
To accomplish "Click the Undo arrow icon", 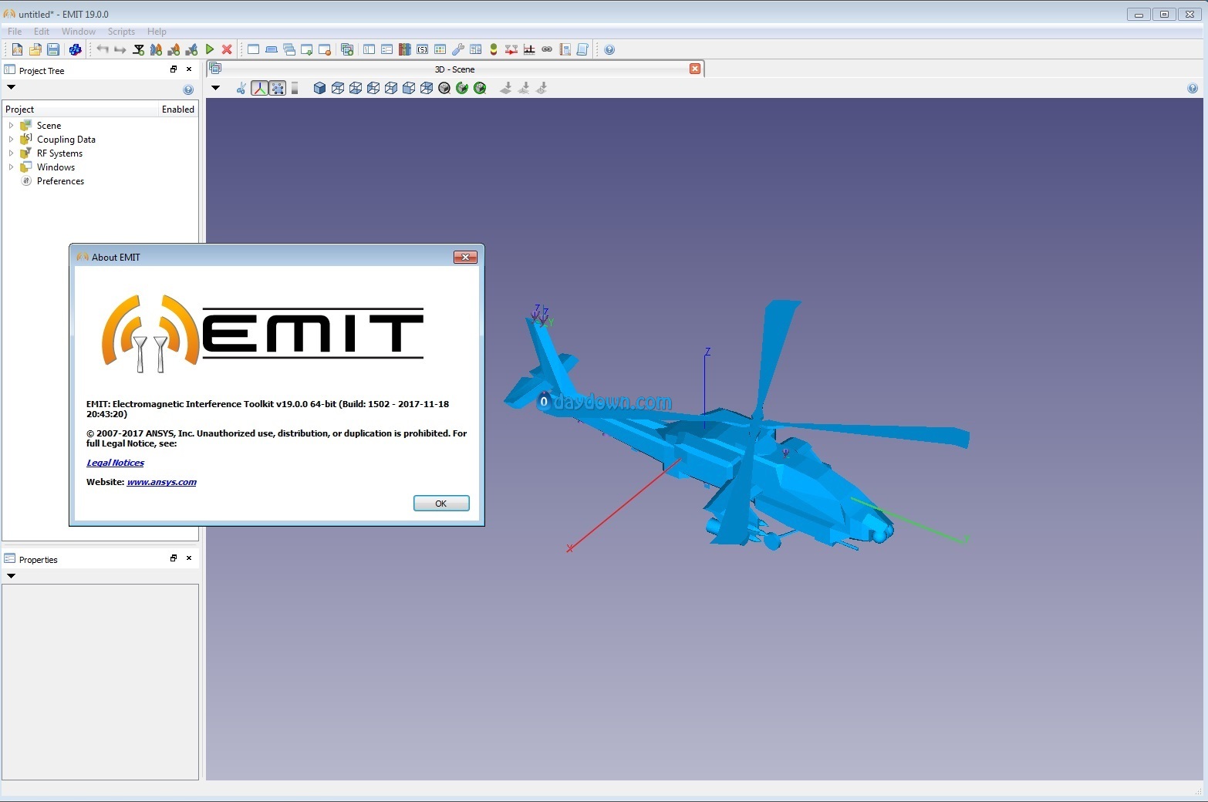I will (x=103, y=49).
